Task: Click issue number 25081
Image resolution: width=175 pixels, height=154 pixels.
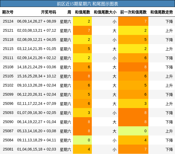Action: (8, 149)
